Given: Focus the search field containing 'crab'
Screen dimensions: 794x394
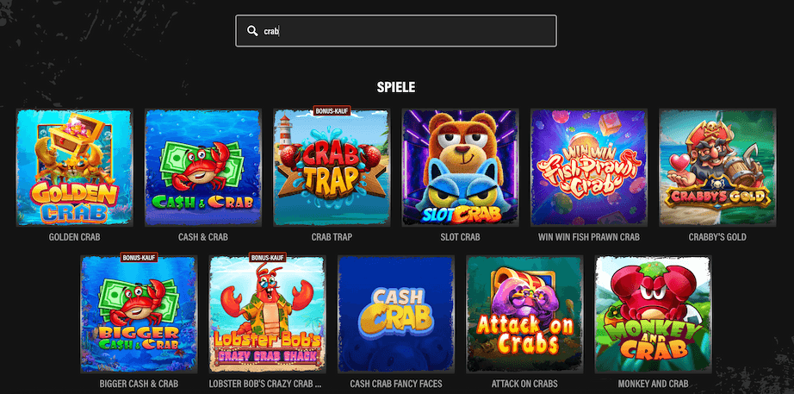Looking at the screenshot, I should coord(396,31).
